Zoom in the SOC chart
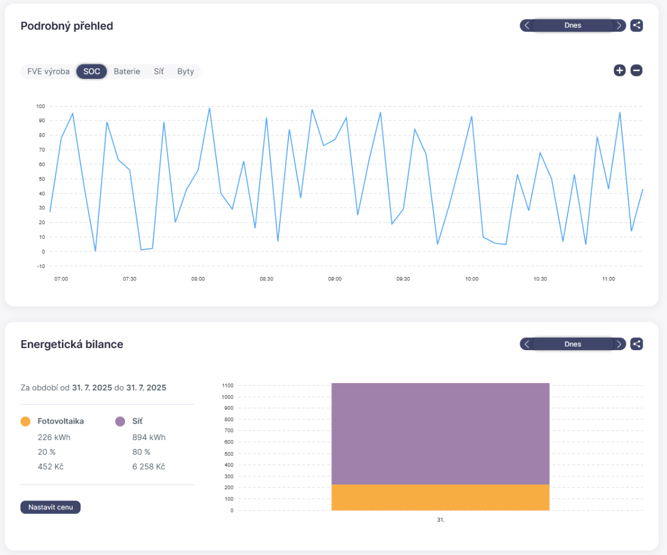This screenshot has width=667, height=555. coord(620,70)
